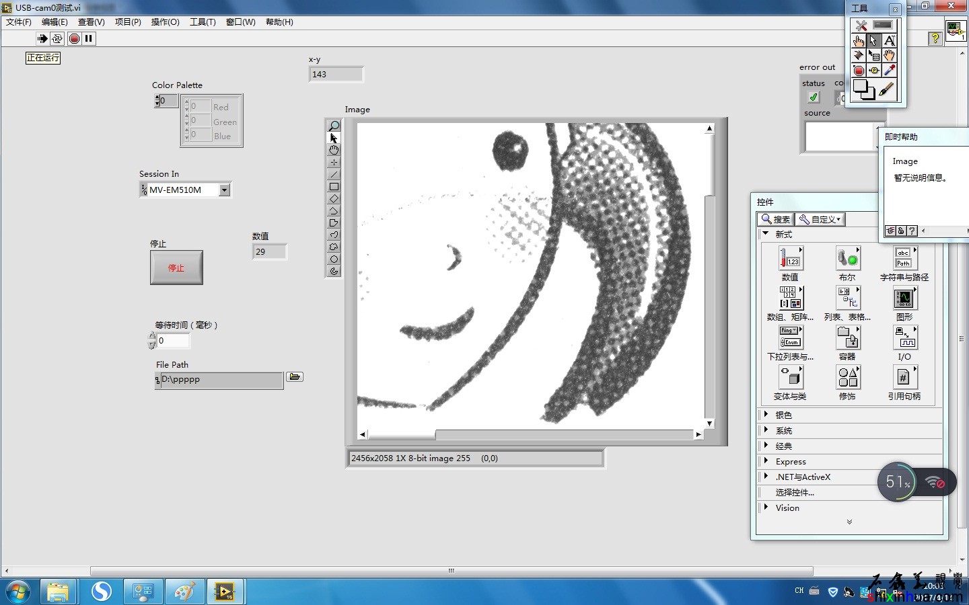
Task: Toggle the error out status indicator
Action: tap(814, 97)
